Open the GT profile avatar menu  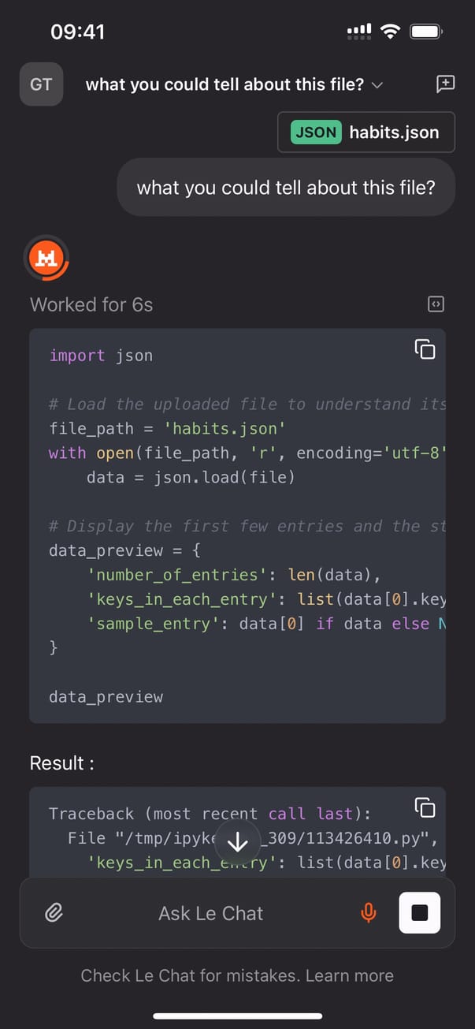[x=41, y=84]
